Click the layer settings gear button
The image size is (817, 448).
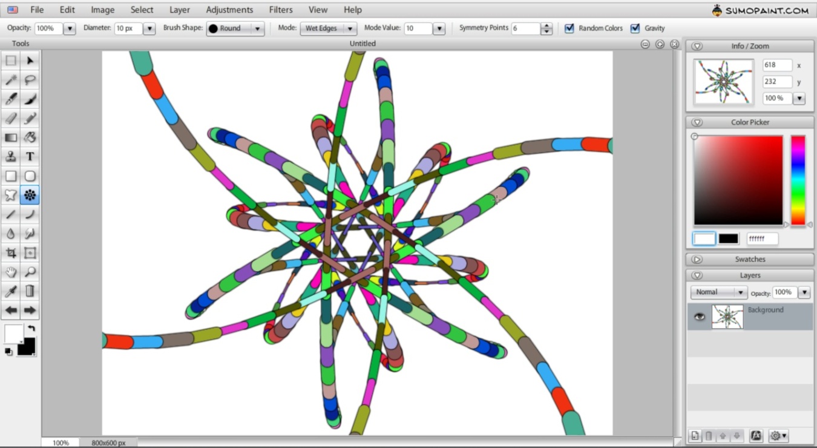click(778, 435)
